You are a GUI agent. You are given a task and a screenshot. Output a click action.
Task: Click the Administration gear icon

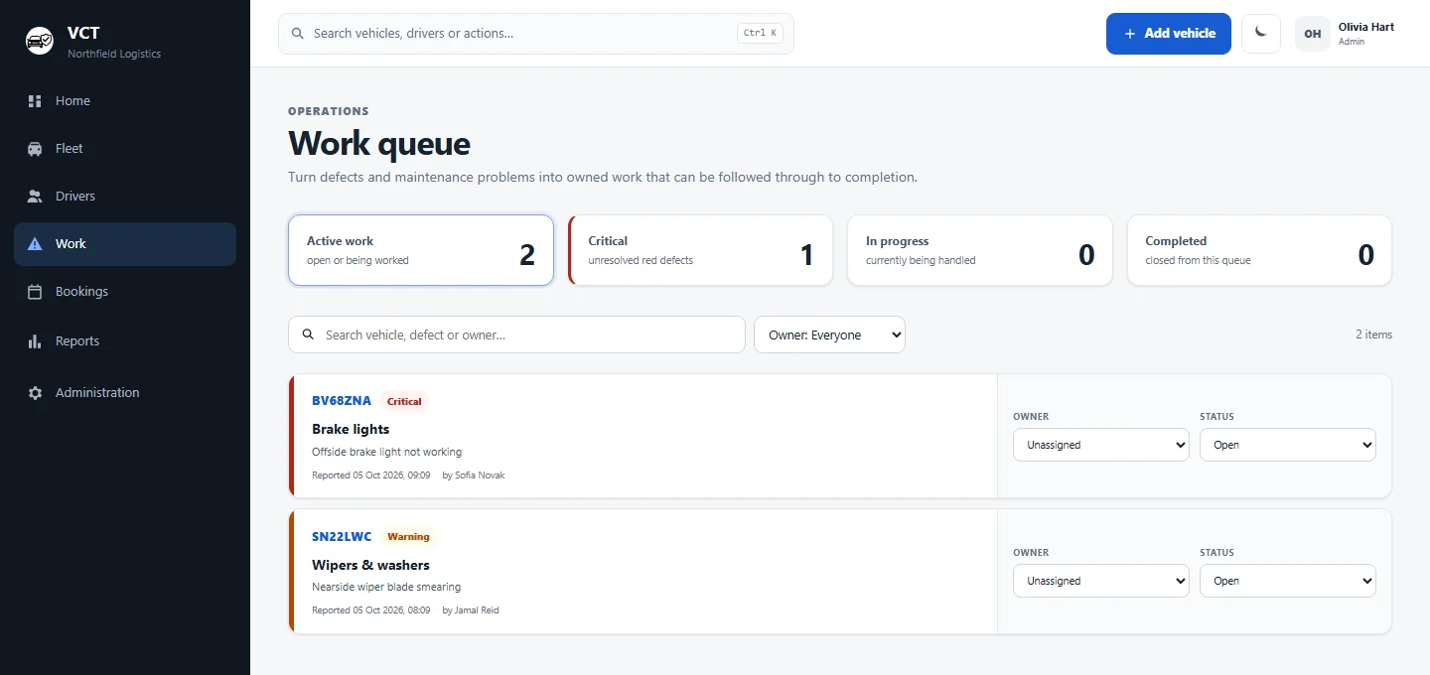click(x=35, y=393)
